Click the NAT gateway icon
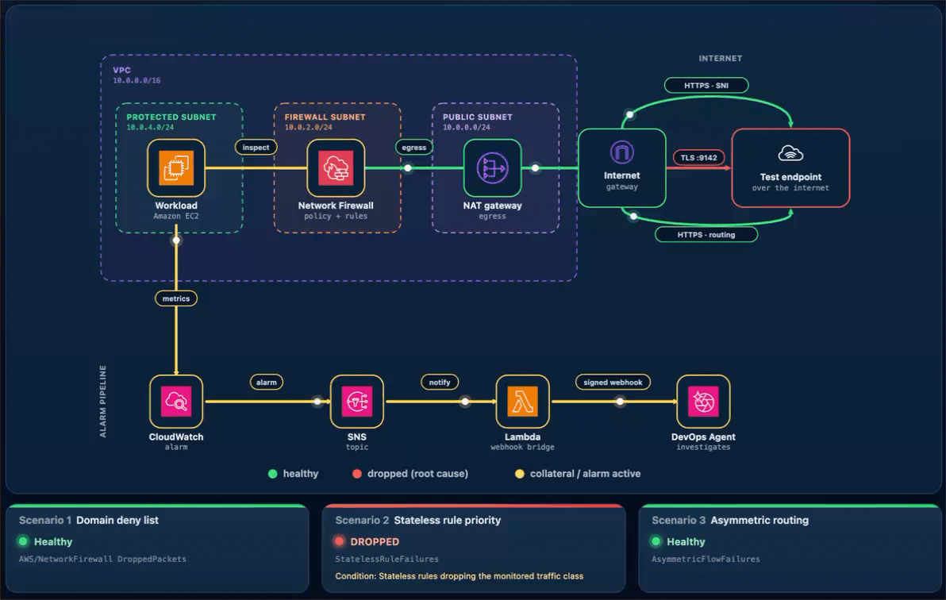 pos(492,167)
